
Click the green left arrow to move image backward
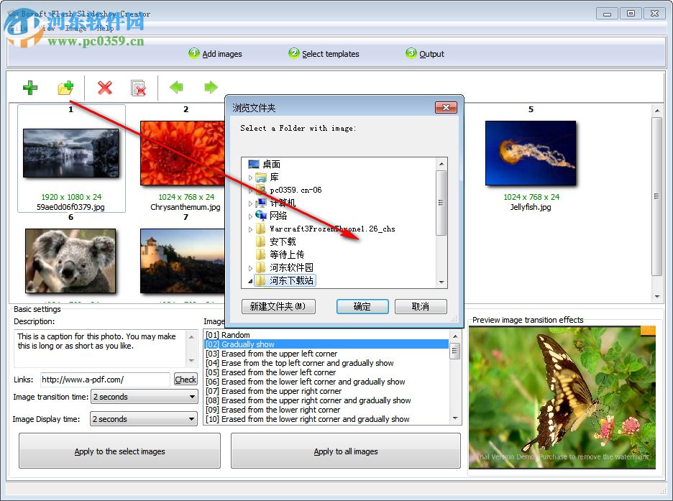[176, 88]
